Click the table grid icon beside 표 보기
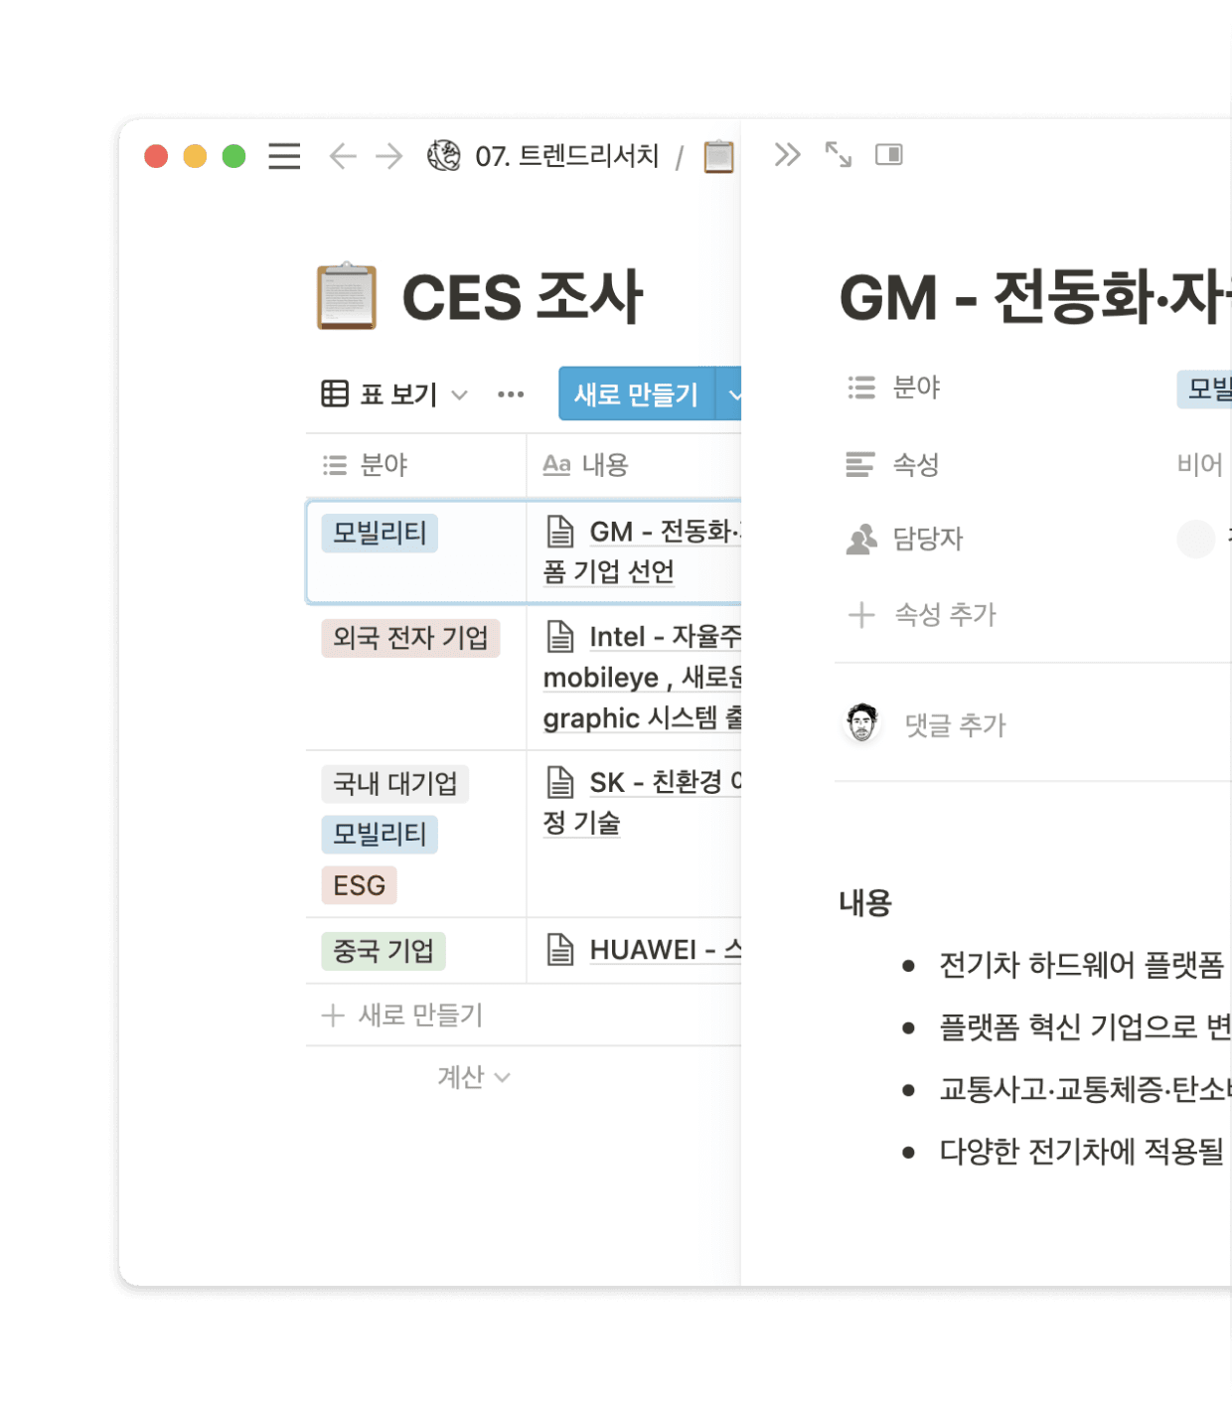The width and height of the screenshot is (1232, 1405). tap(336, 393)
